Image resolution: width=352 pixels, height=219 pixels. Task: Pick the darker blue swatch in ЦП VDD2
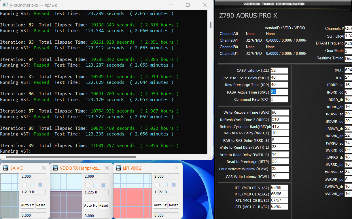[x=173, y=185]
